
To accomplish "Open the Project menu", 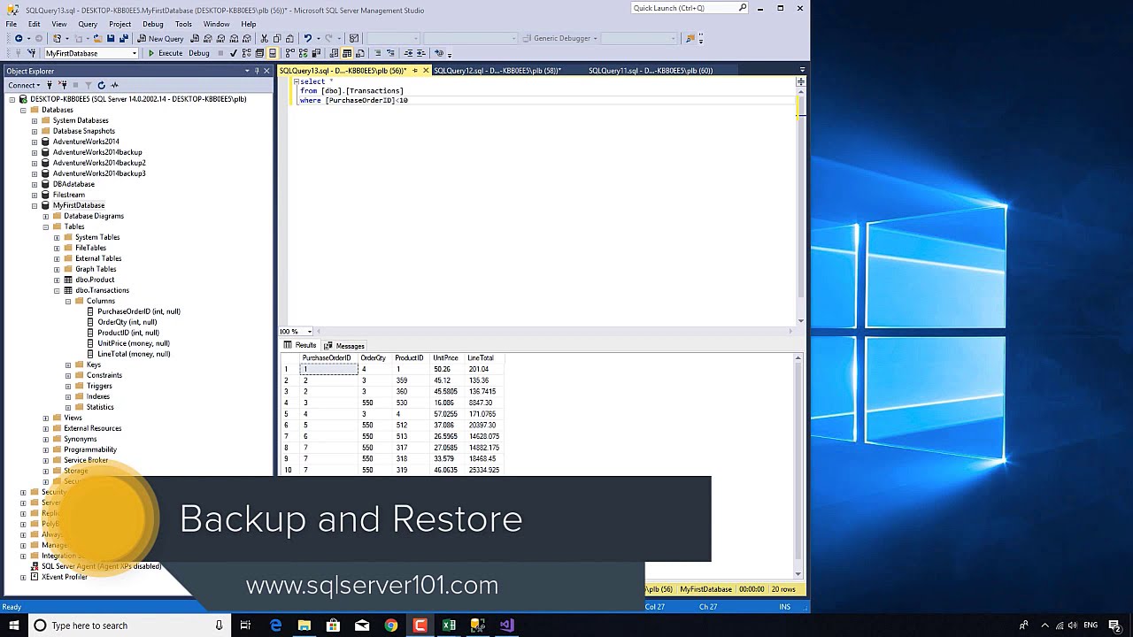I will [119, 24].
